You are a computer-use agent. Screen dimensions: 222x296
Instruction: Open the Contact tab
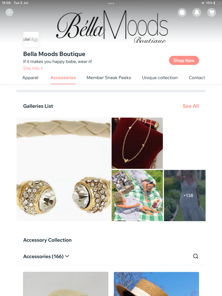(197, 77)
